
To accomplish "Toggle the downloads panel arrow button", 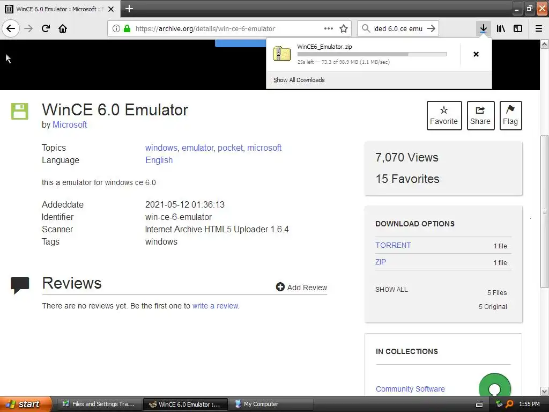I will 483,28.
